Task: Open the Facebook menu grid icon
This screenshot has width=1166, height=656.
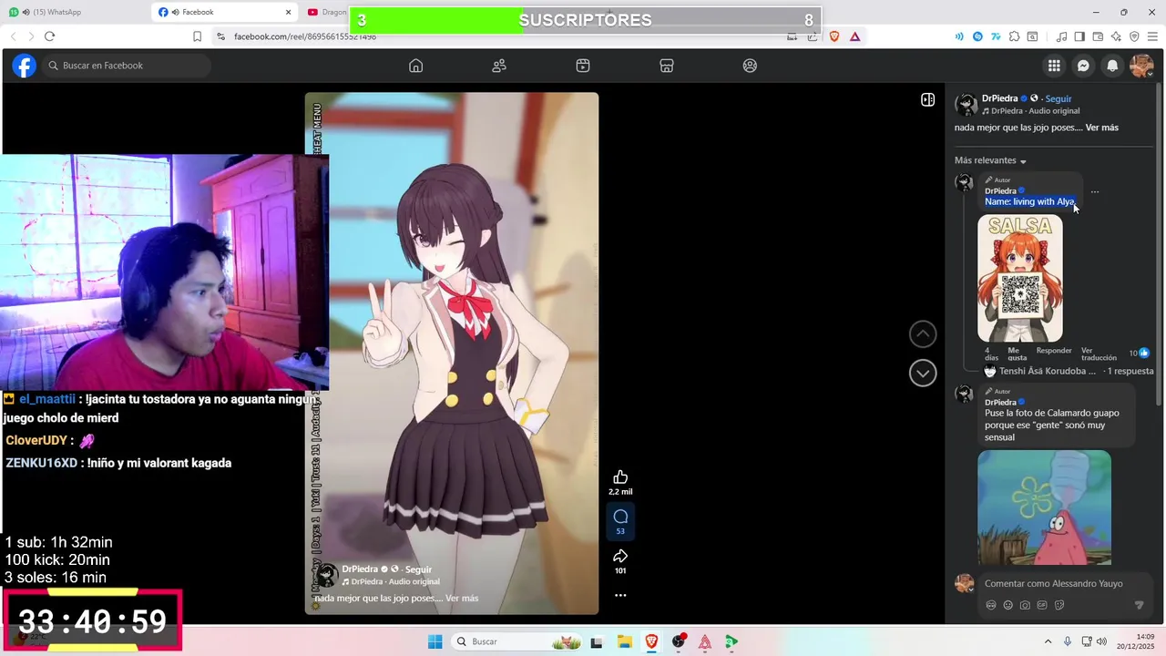Action: (x=1054, y=66)
